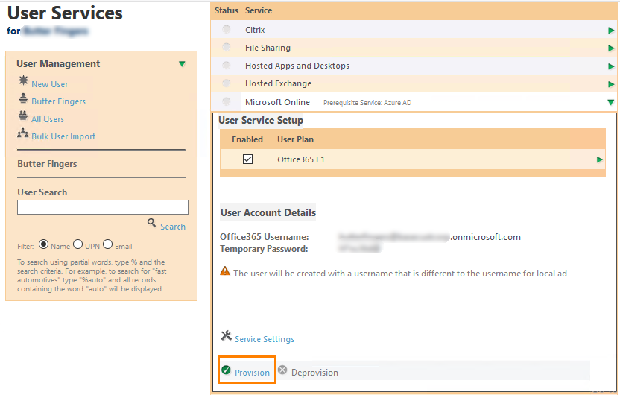This screenshot has width=620, height=395.
Task: Expand the Citrix service row arrow
Action: (x=611, y=31)
